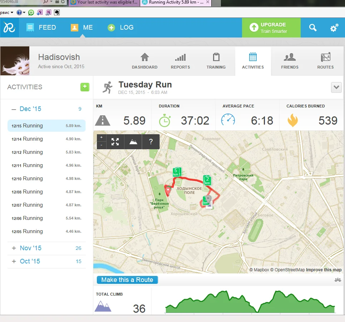The width and height of the screenshot is (345, 322).
Task: Select 12/08 Running 4.87 km activity
Action: [46, 192]
